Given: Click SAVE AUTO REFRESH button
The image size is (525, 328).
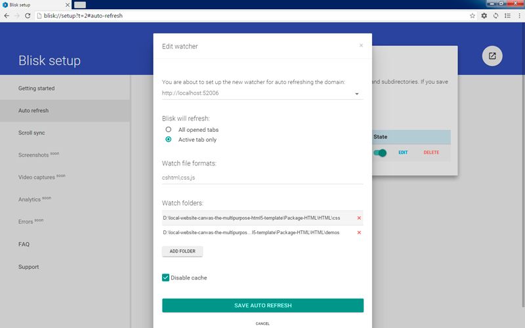Looking at the screenshot, I should pyautogui.click(x=263, y=305).
